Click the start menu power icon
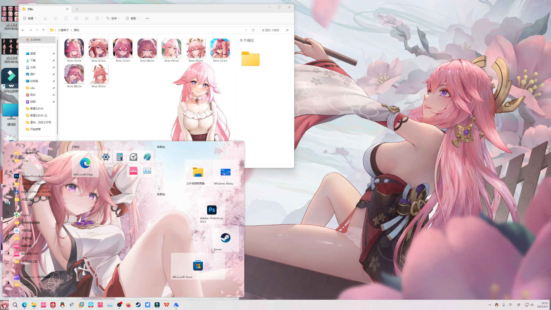Screen dimensions: 551x310 7,292
